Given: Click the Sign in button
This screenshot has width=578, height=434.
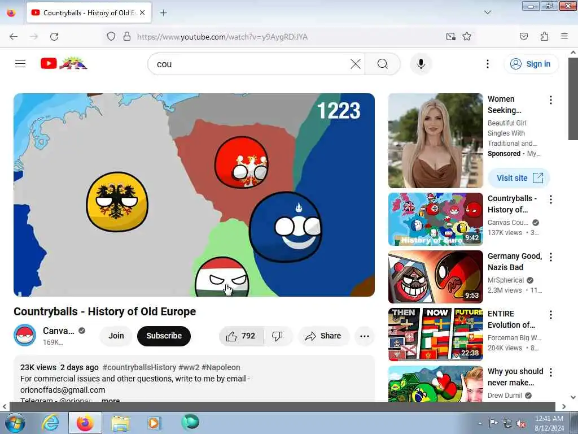Looking at the screenshot, I should [x=531, y=64].
